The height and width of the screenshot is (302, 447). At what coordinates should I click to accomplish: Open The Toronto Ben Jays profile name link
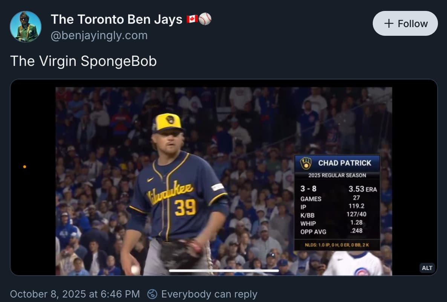pos(116,19)
